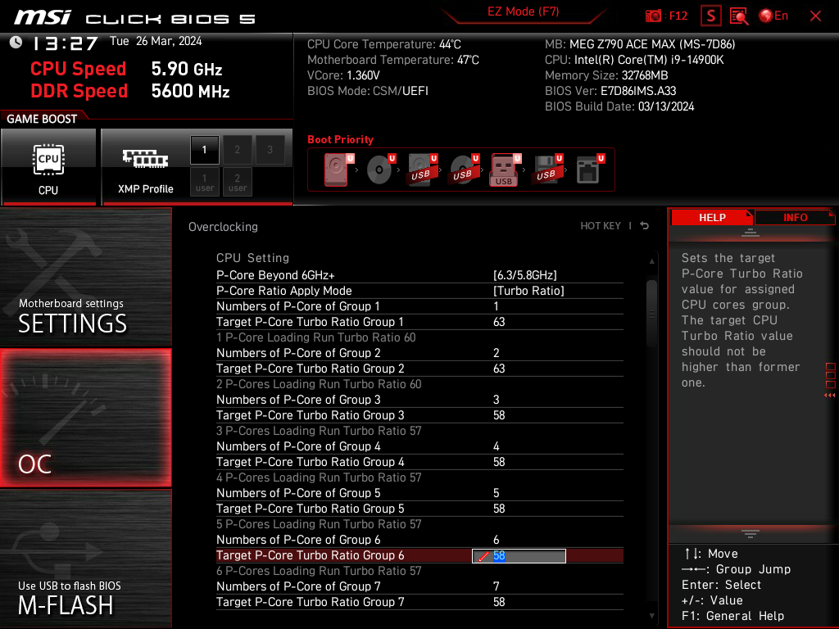
Task: Select Target P-Core Turbo Ratio Group 3 row
Action: 419,415
